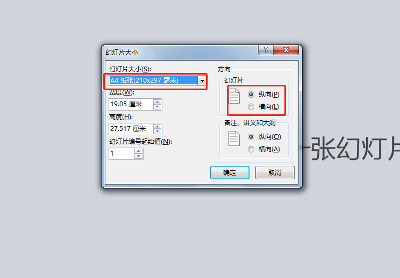Image resolution: width=400 pixels, height=278 pixels.
Task: Click the 取消 button
Action: tap(275, 173)
